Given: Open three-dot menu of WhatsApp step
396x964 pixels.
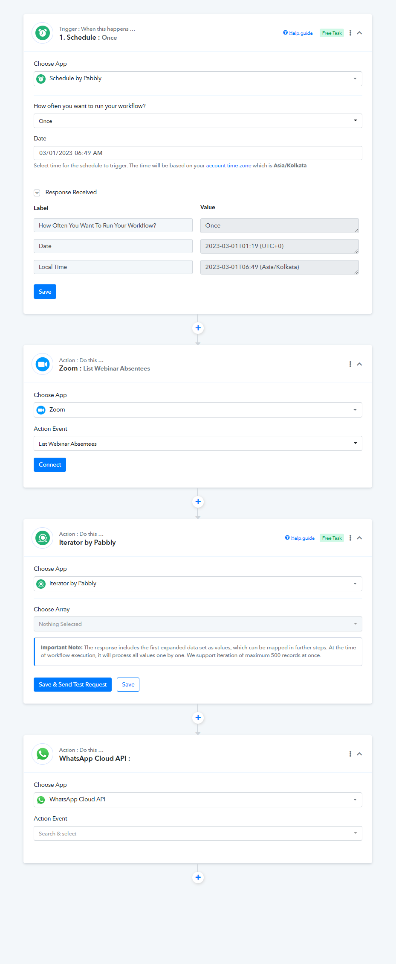Looking at the screenshot, I should [350, 754].
